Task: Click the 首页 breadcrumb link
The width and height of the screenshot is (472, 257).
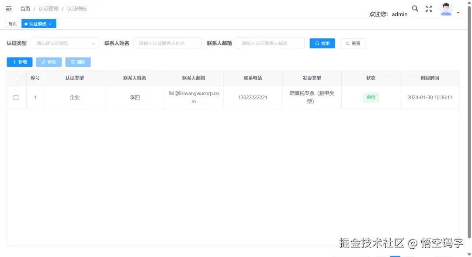Action: point(25,8)
